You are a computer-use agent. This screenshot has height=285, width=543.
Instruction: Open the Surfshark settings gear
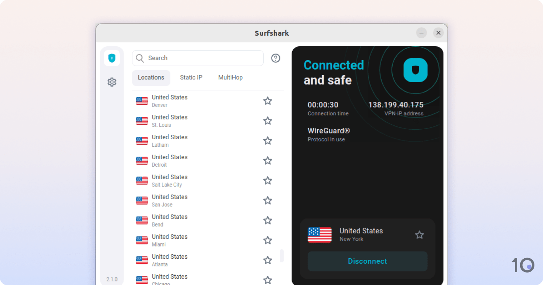[x=112, y=82]
